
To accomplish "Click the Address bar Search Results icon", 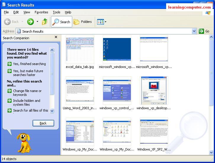I will click(19, 31).
